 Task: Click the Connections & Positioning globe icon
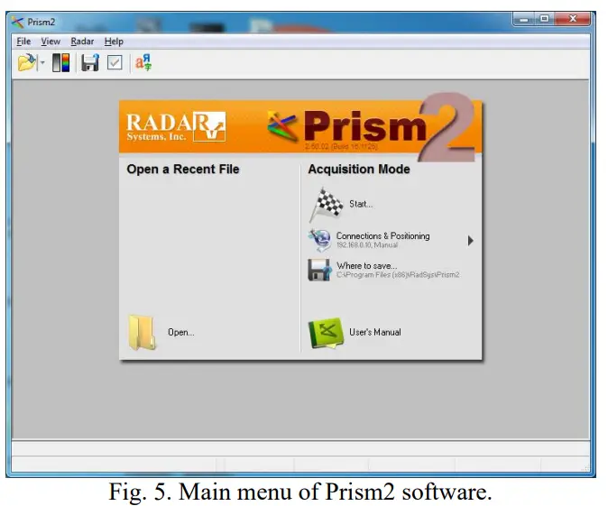(320, 240)
